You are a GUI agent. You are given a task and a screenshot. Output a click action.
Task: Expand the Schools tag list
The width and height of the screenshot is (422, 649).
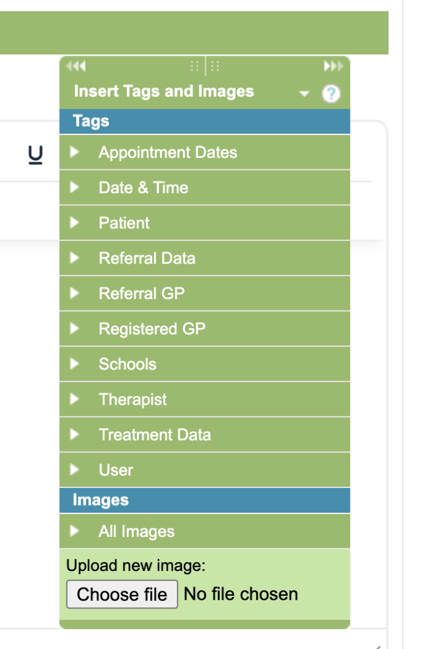pos(75,364)
